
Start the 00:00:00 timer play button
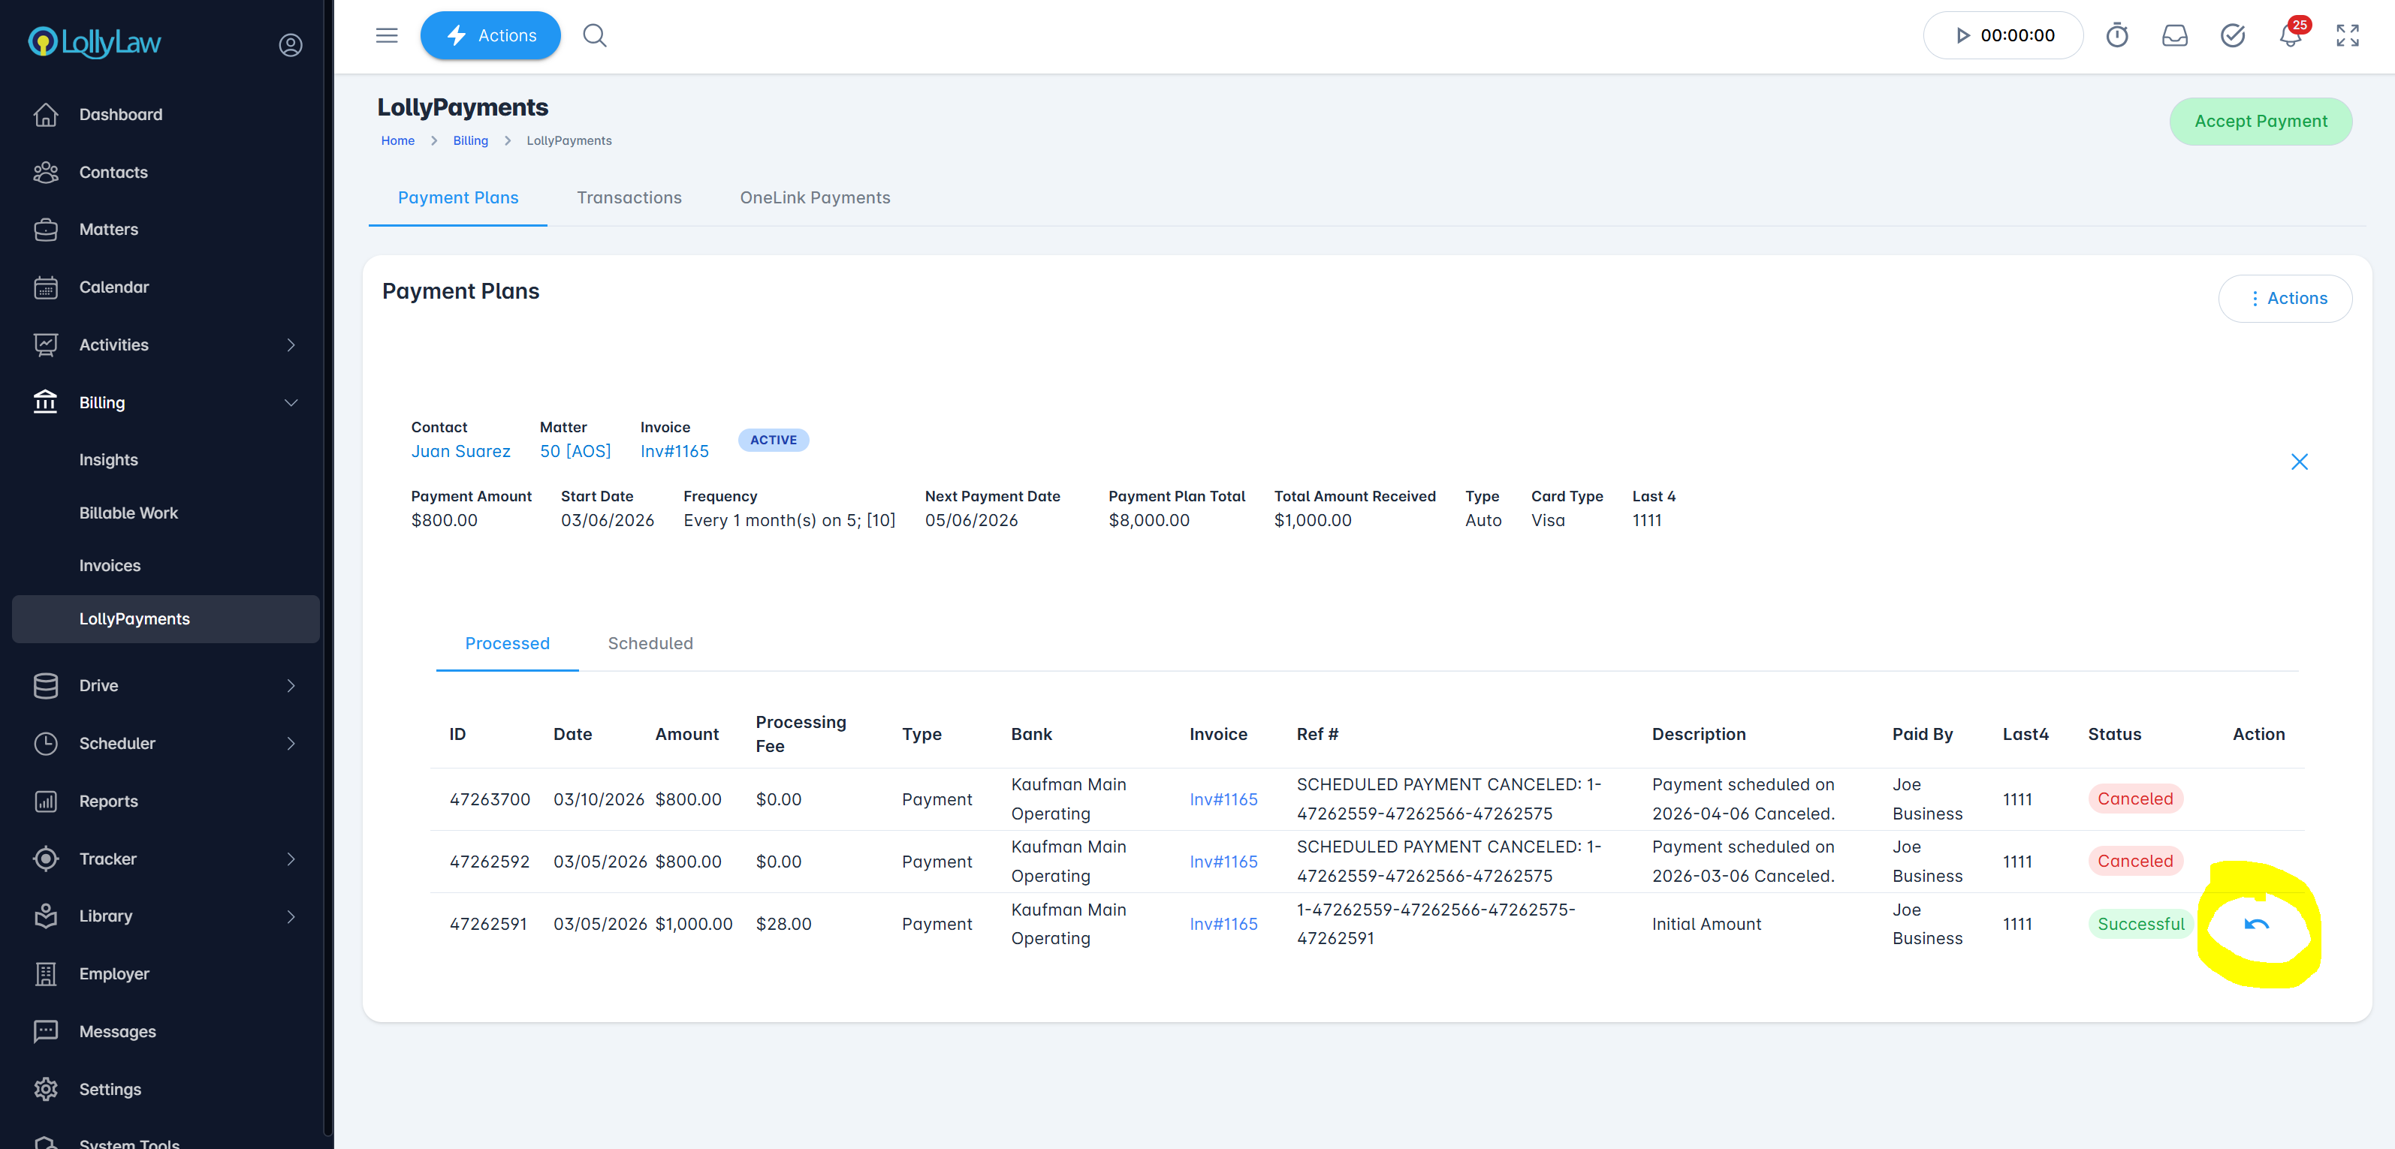[1964, 36]
